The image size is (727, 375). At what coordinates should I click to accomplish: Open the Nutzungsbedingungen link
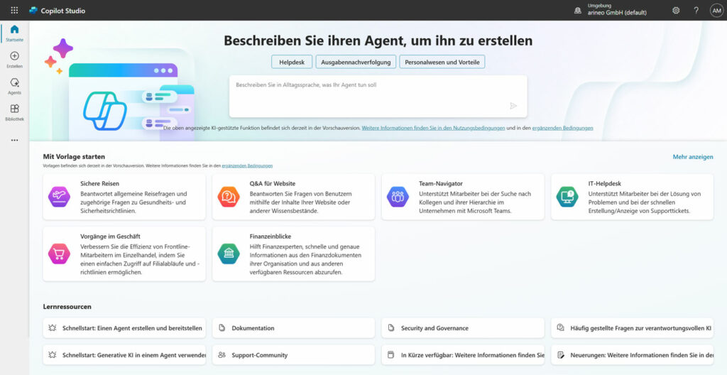(x=434, y=128)
